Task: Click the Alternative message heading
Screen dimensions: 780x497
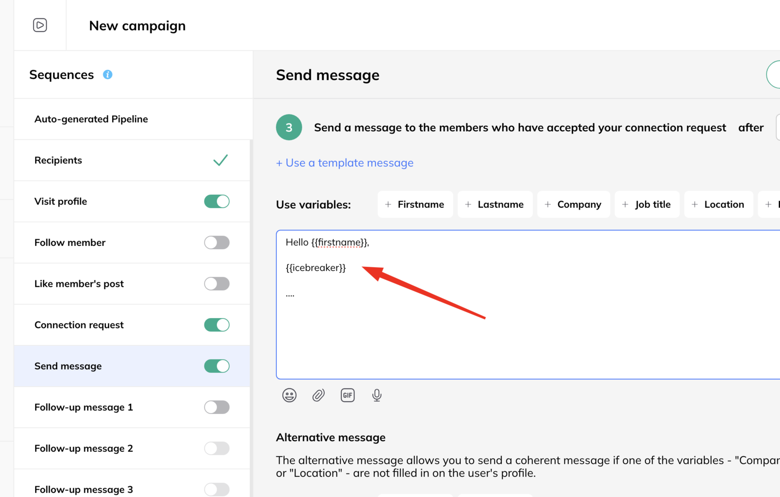Action: pos(331,437)
